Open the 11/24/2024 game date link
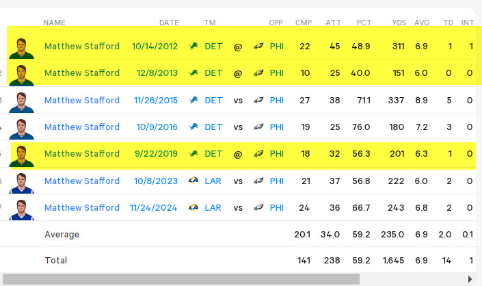 click(x=153, y=208)
